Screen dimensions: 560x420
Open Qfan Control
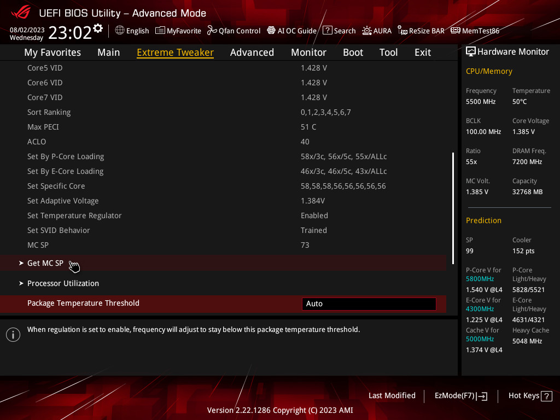coord(234,31)
